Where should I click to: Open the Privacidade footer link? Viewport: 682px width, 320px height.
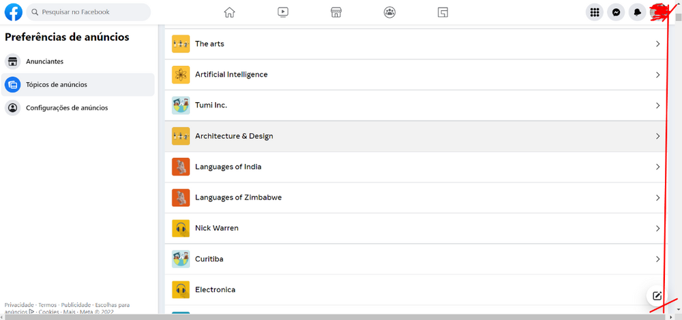click(18, 305)
